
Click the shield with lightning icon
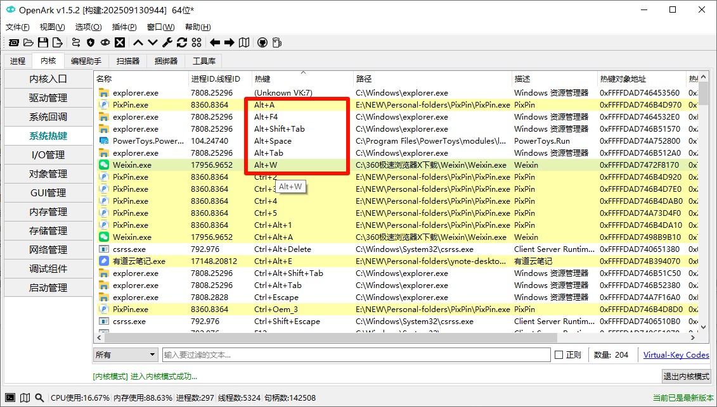click(x=91, y=43)
